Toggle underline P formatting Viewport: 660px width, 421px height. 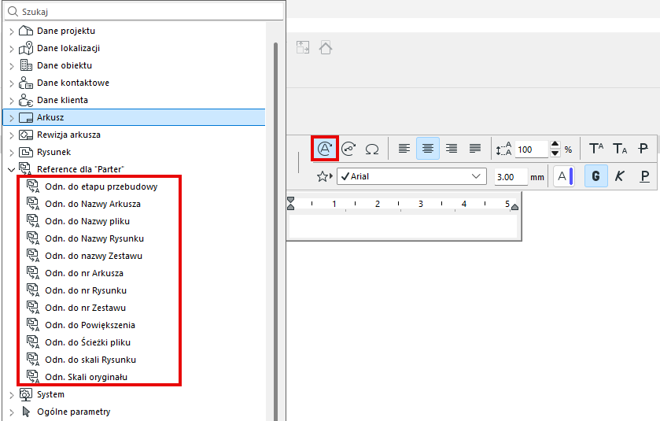click(x=644, y=176)
